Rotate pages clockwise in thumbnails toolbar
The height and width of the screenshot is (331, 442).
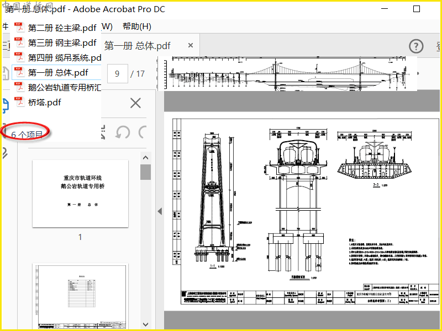pyautogui.click(x=143, y=132)
